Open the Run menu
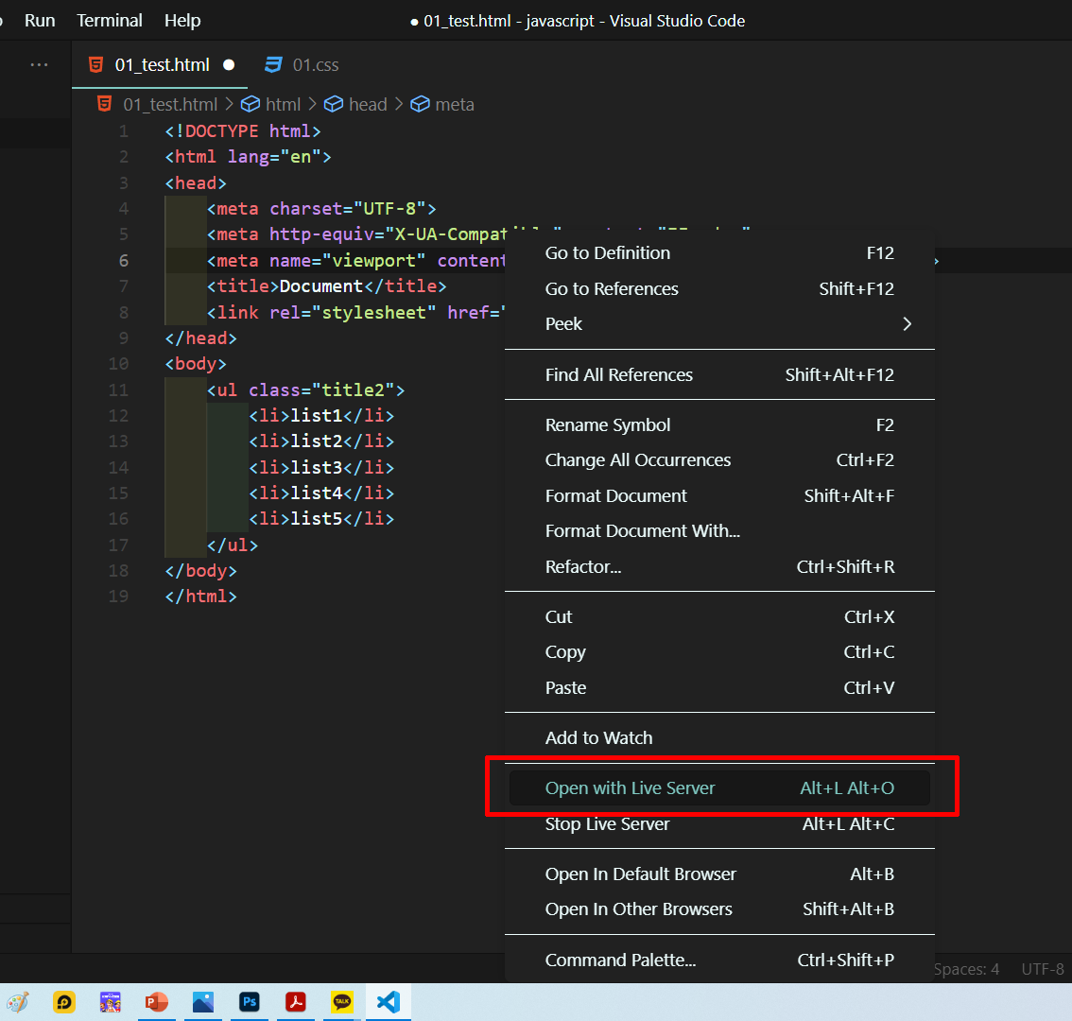 pyautogui.click(x=40, y=21)
